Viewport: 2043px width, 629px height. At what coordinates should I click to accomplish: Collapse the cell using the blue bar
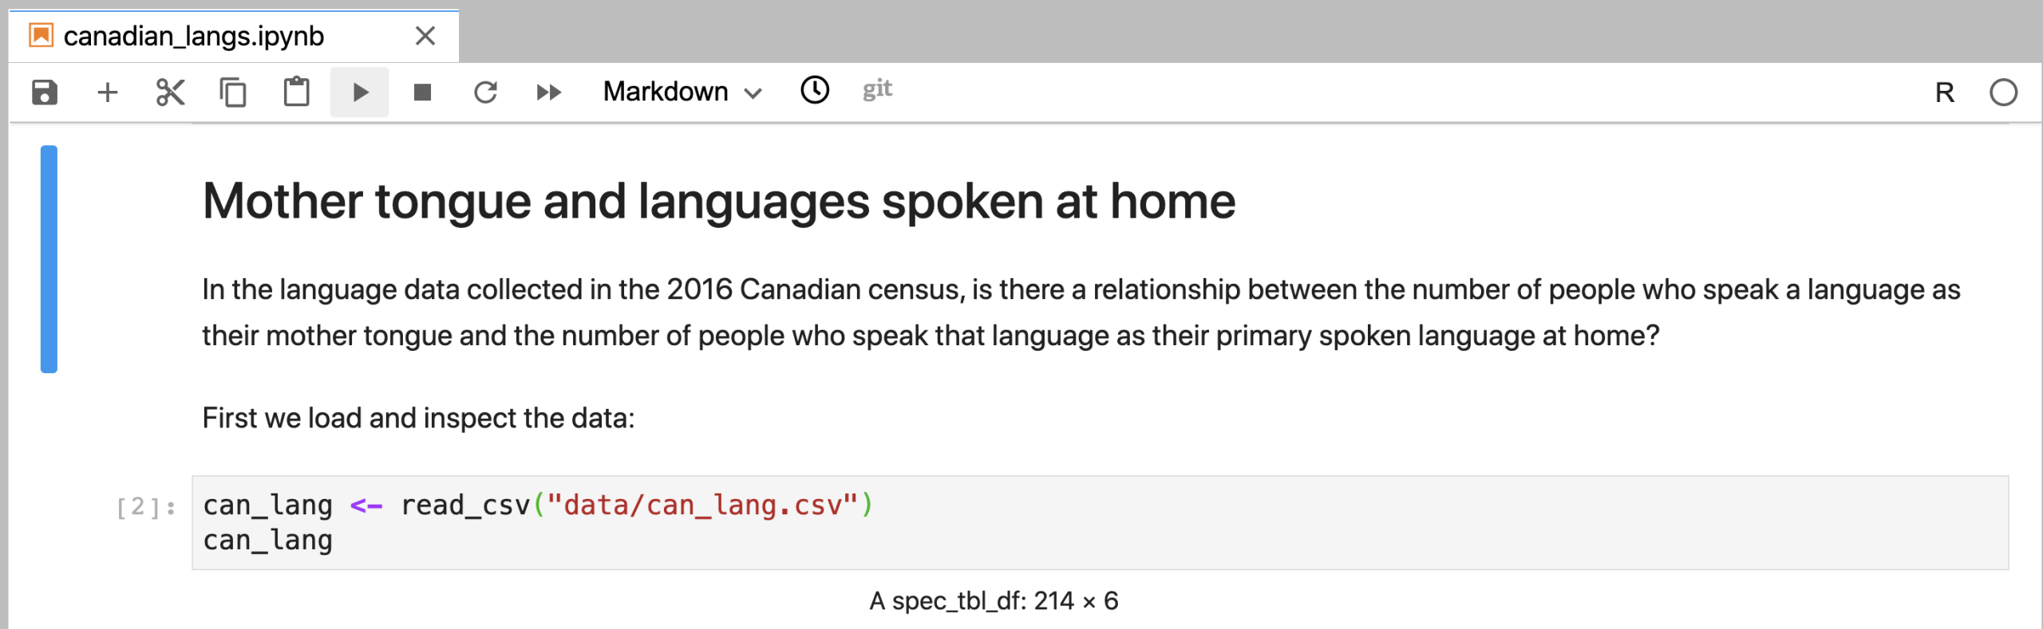49,259
